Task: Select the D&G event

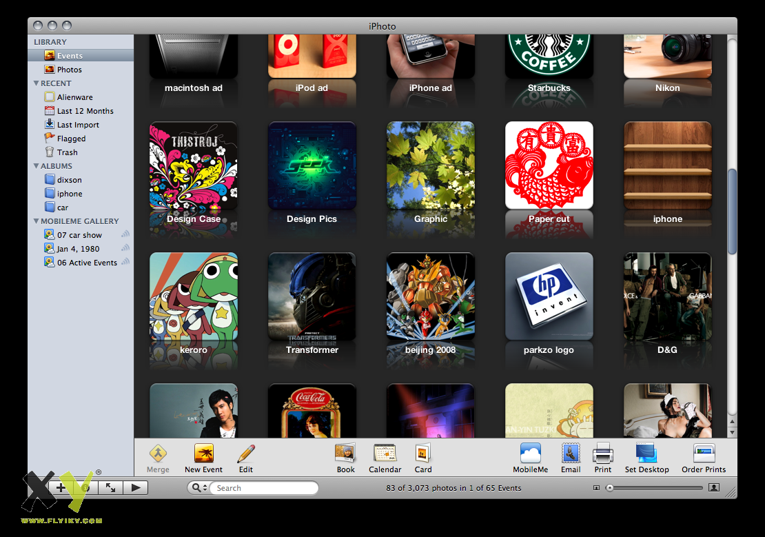Action: (x=667, y=296)
